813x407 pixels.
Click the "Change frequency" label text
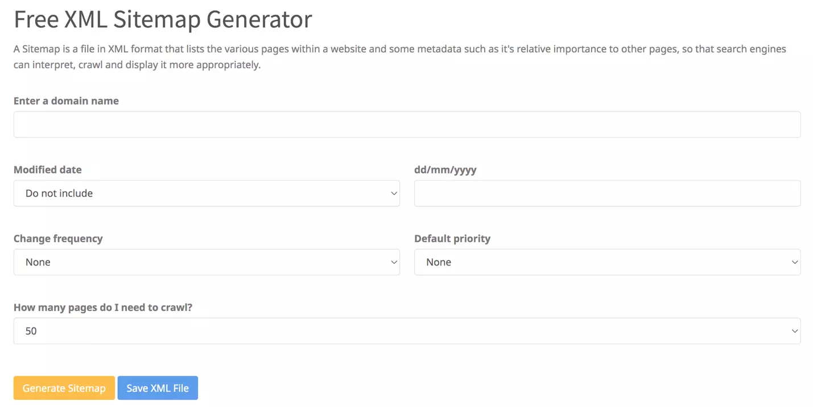click(58, 238)
